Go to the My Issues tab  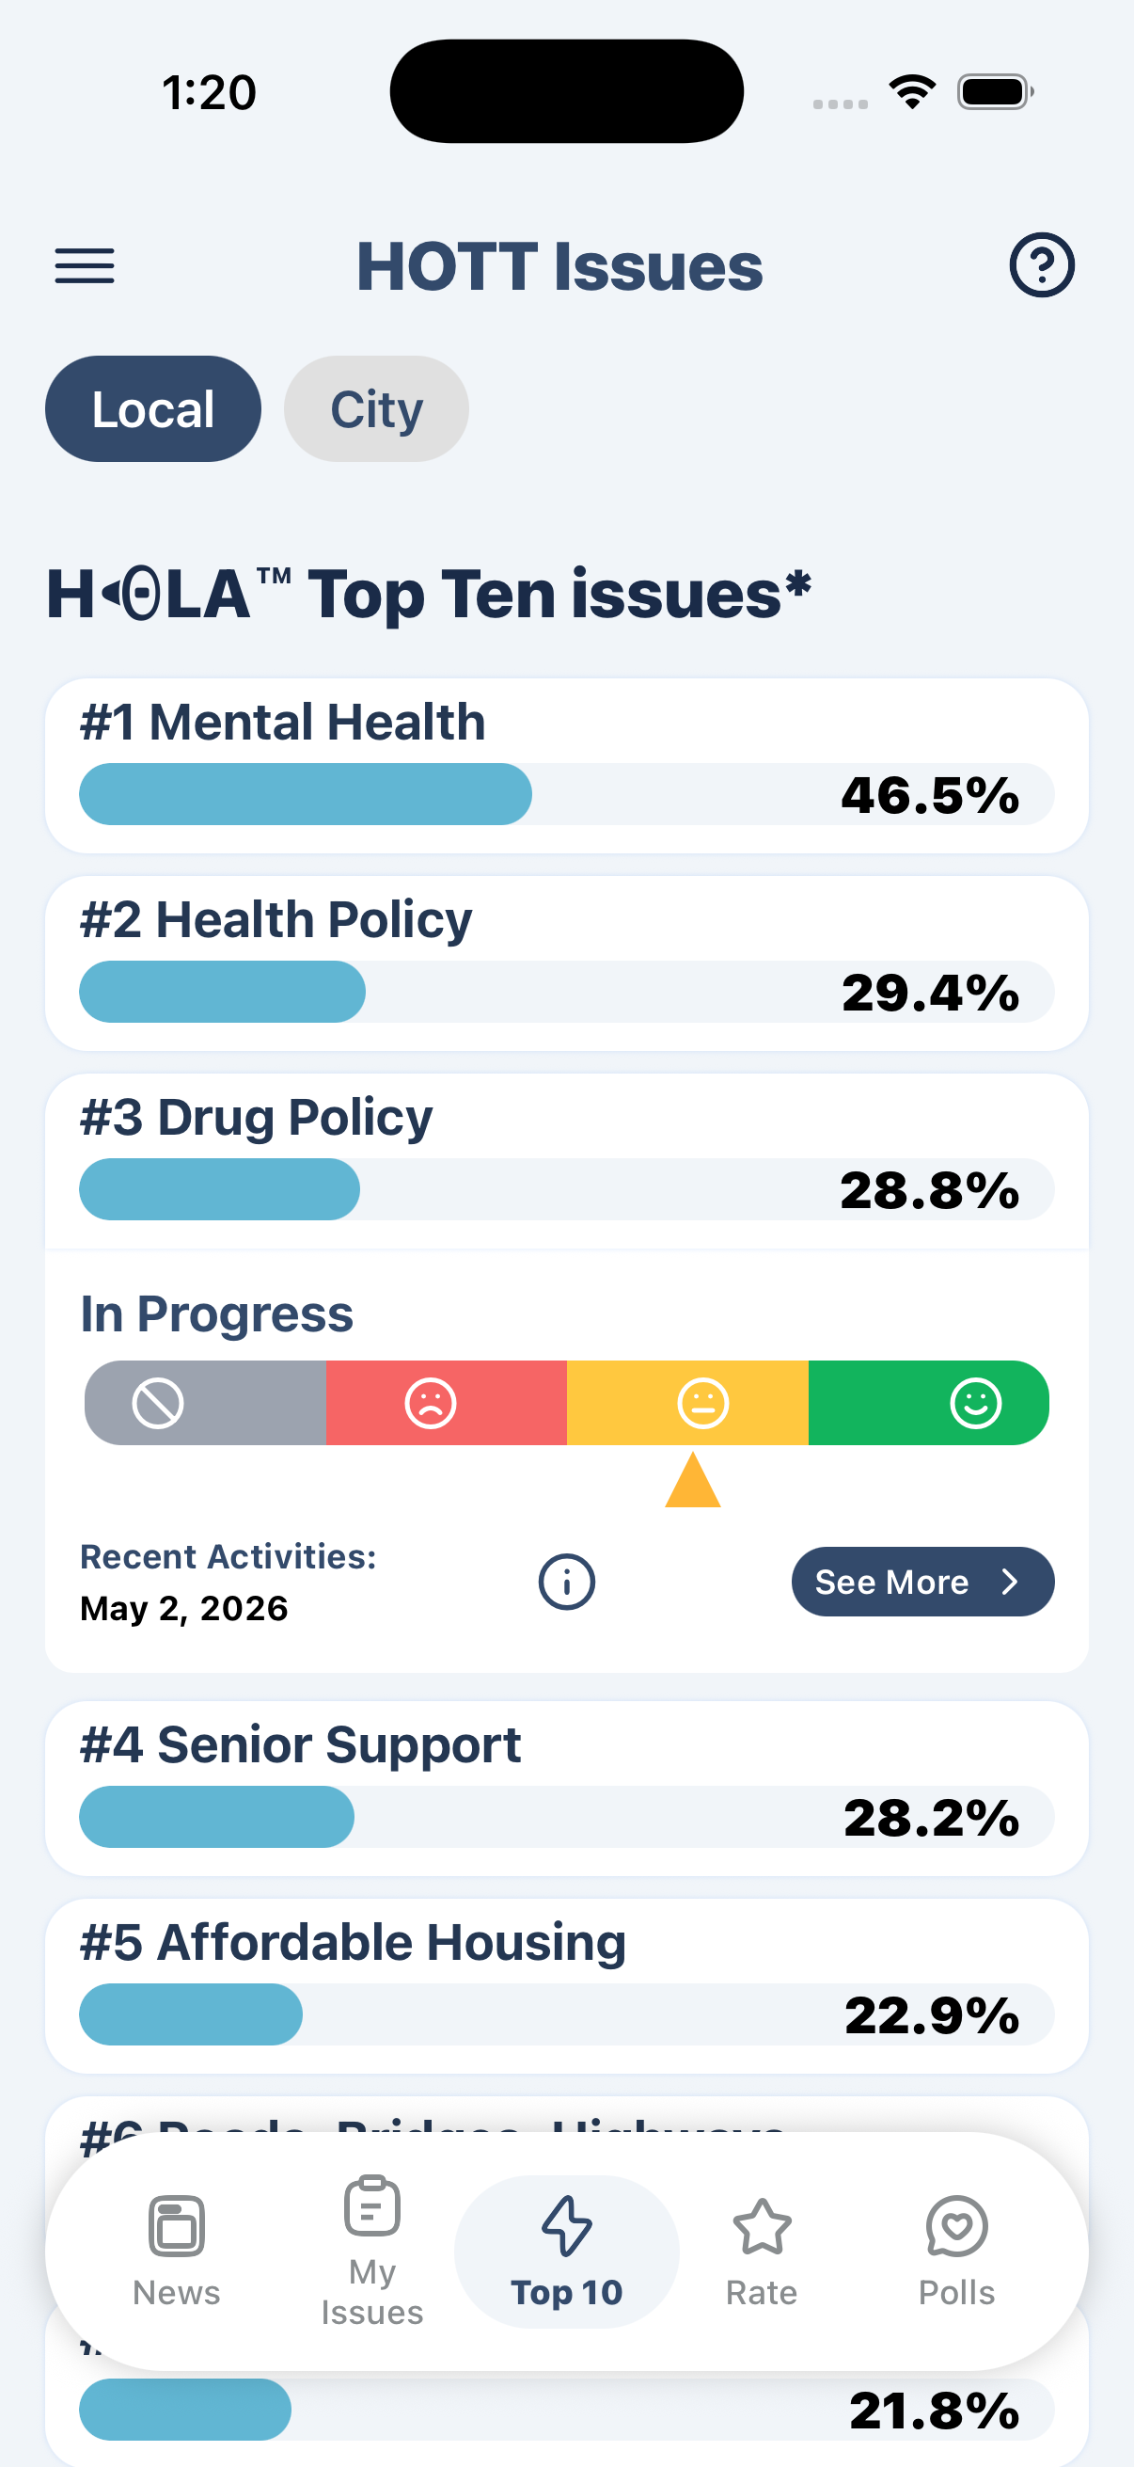click(371, 2252)
